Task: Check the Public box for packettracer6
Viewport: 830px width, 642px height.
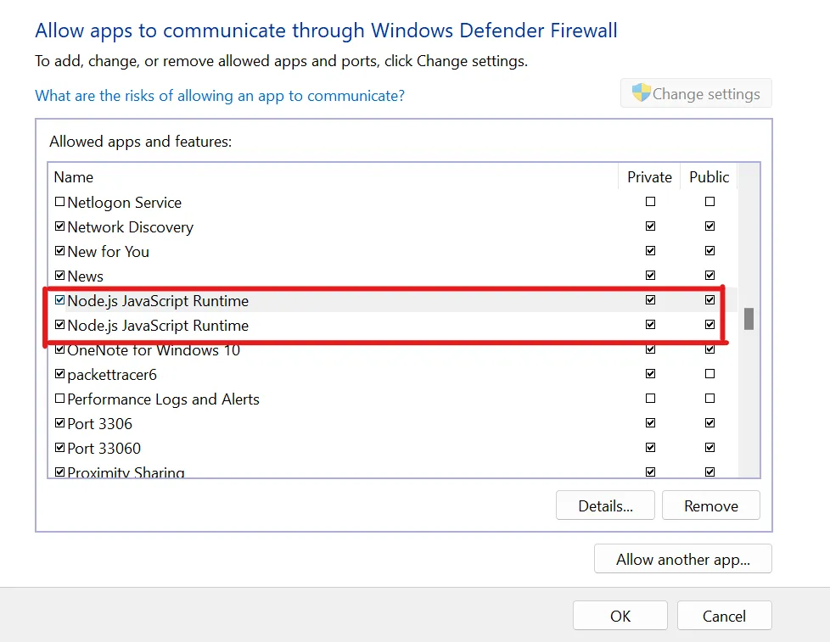Action: coord(709,374)
